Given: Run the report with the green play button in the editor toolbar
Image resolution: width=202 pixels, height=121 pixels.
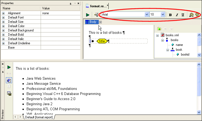Looking at the screenshot, I should coord(88,15).
